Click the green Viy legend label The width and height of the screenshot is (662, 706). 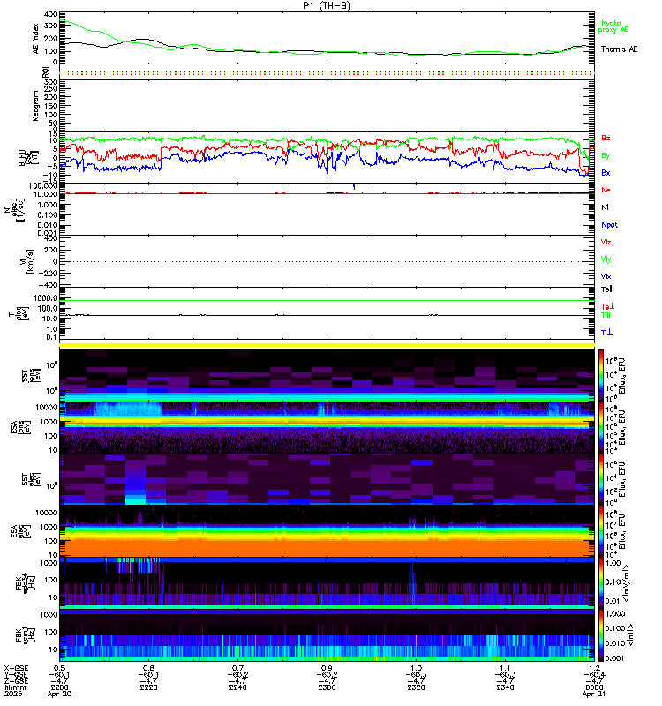coord(606,259)
